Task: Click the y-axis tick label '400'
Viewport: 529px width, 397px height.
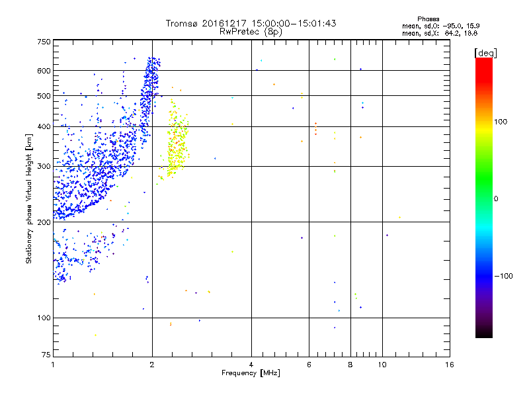Action: [x=44, y=126]
